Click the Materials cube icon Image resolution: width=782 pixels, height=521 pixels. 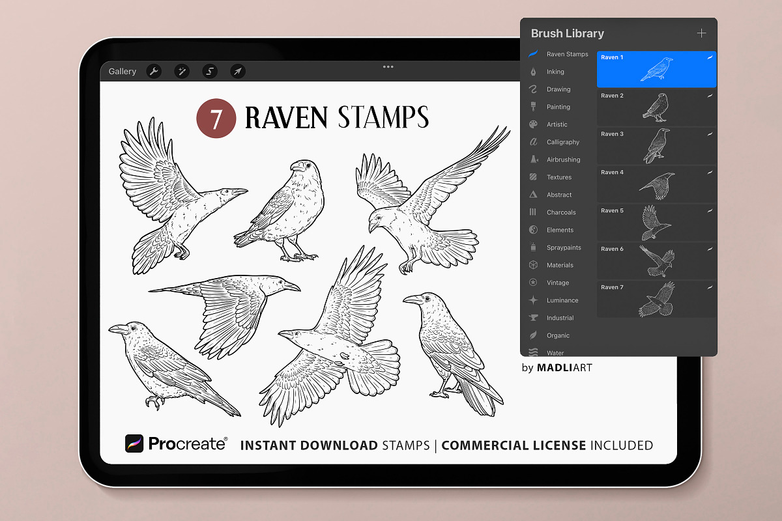coord(533,265)
